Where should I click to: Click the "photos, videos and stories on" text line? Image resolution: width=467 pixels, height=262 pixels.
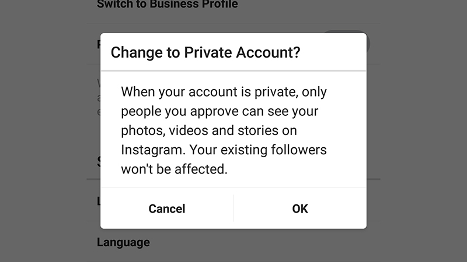(209, 130)
